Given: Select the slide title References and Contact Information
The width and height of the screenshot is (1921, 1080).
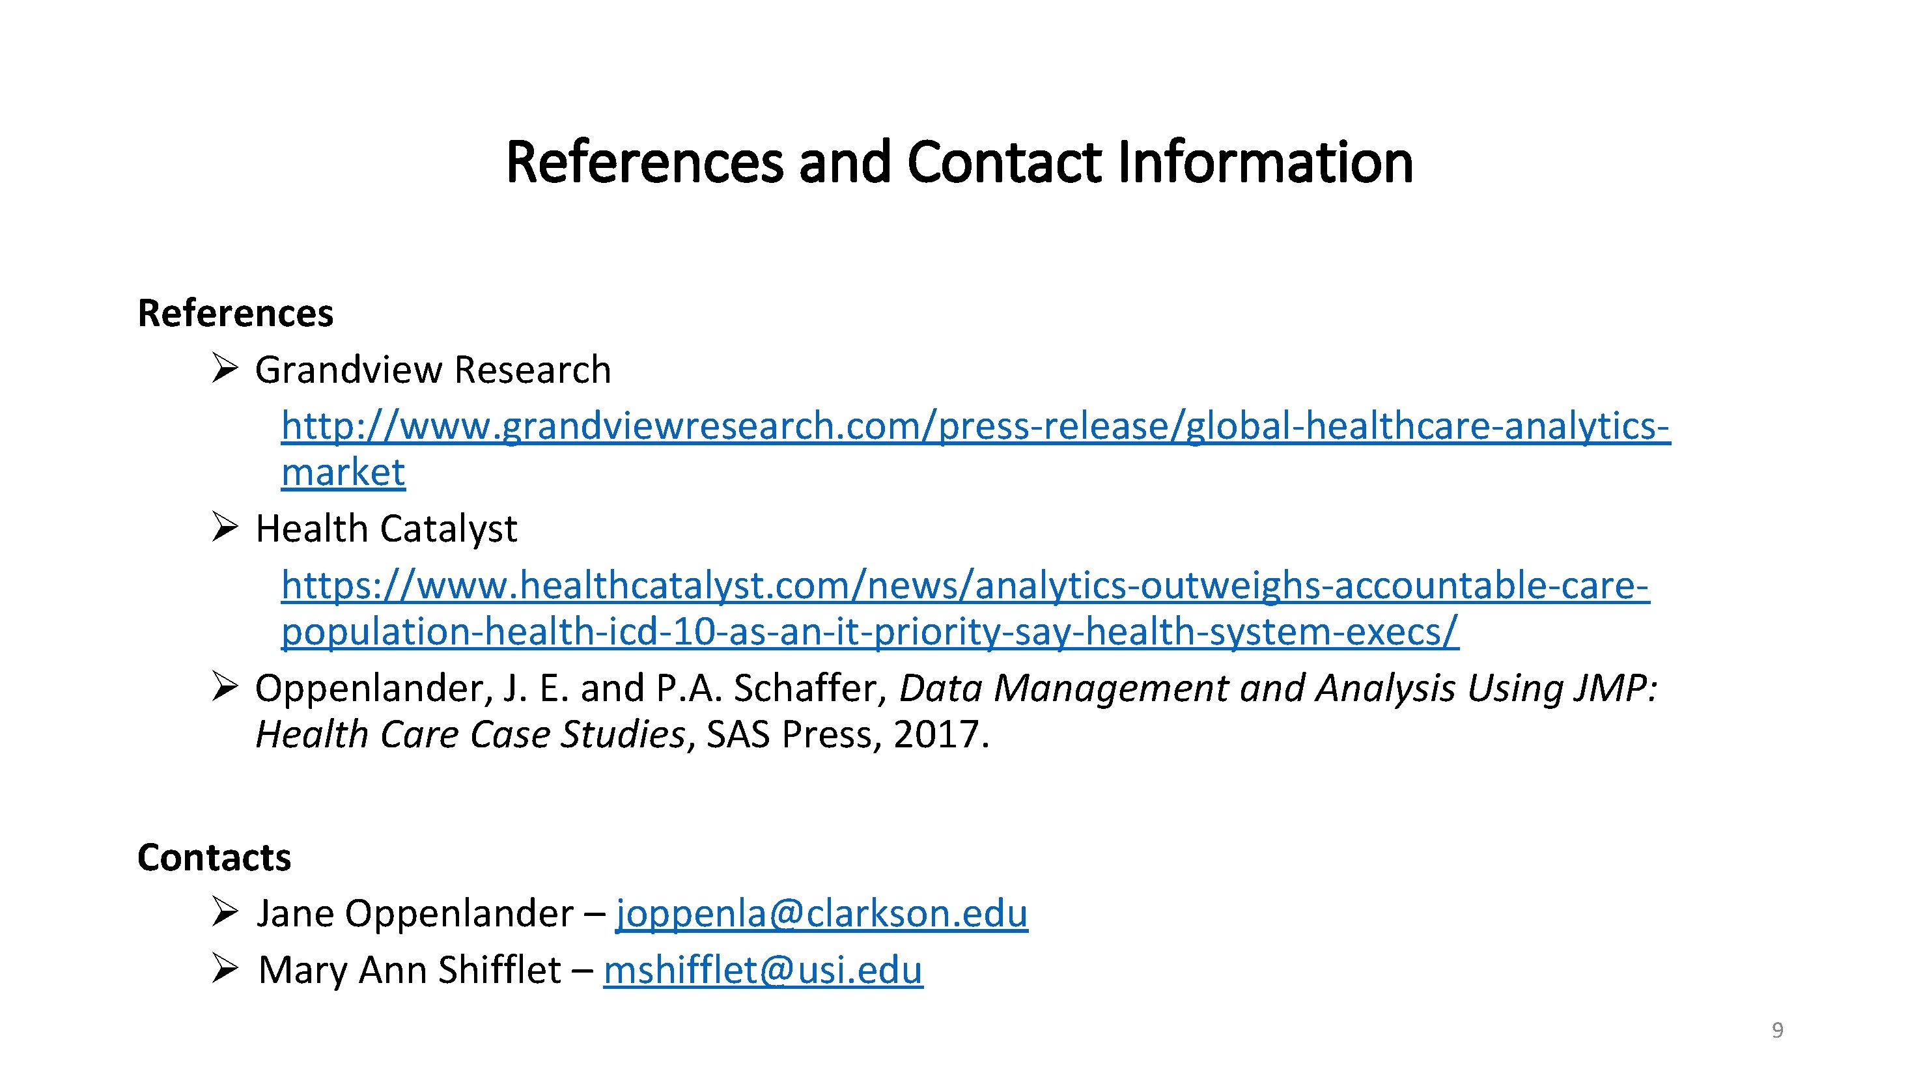Looking at the screenshot, I should pyautogui.click(x=960, y=161).
